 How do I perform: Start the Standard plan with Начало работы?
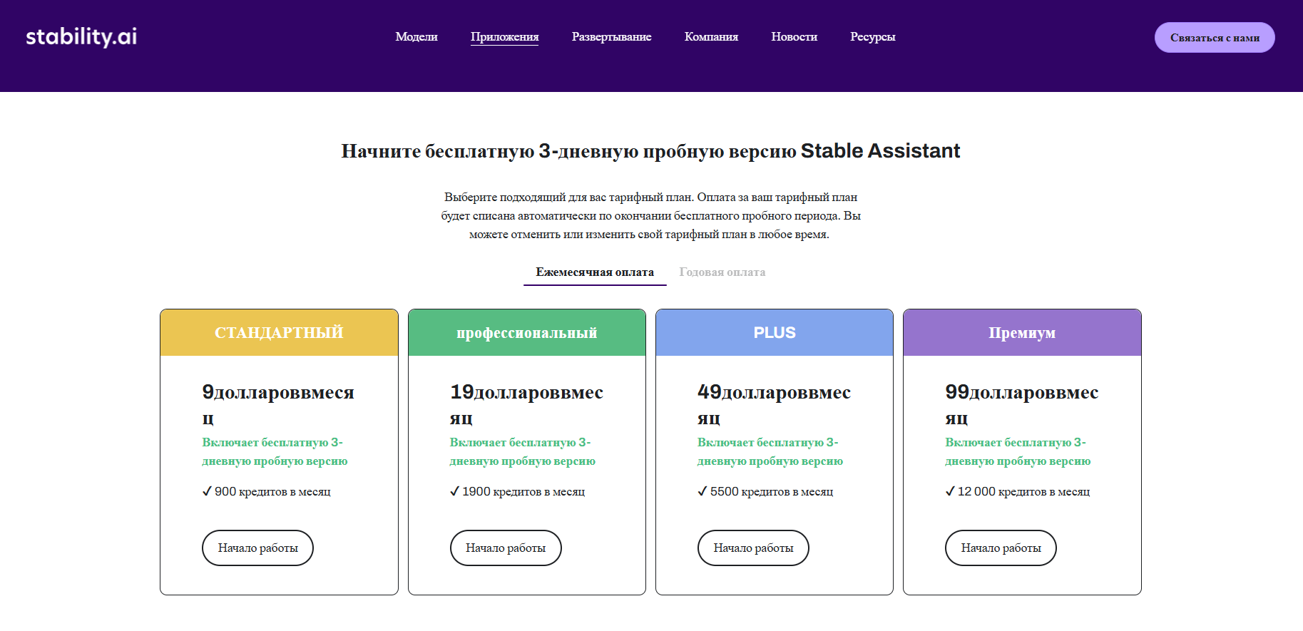257,548
